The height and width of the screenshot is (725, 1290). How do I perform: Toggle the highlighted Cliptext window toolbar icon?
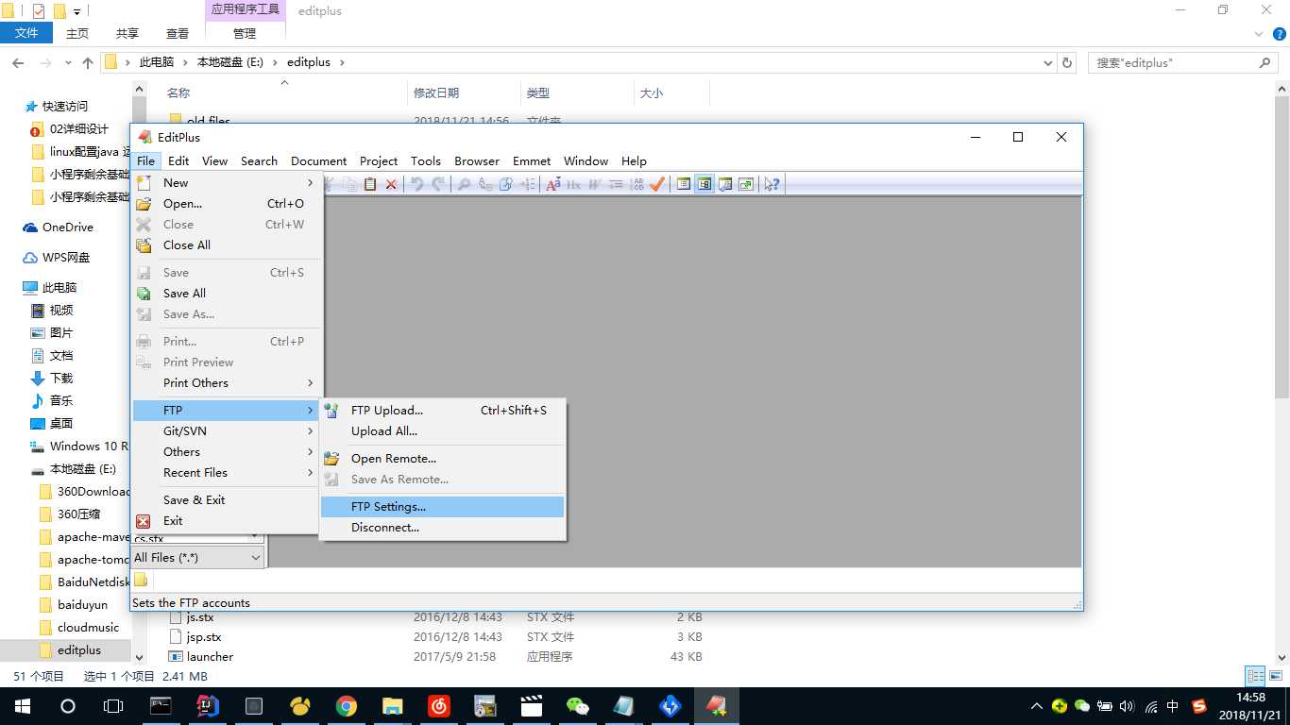pyautogui.click(x=704, y=184)
